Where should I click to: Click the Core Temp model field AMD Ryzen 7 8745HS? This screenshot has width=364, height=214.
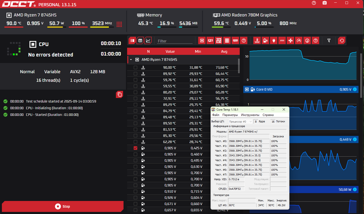point(257,132)
